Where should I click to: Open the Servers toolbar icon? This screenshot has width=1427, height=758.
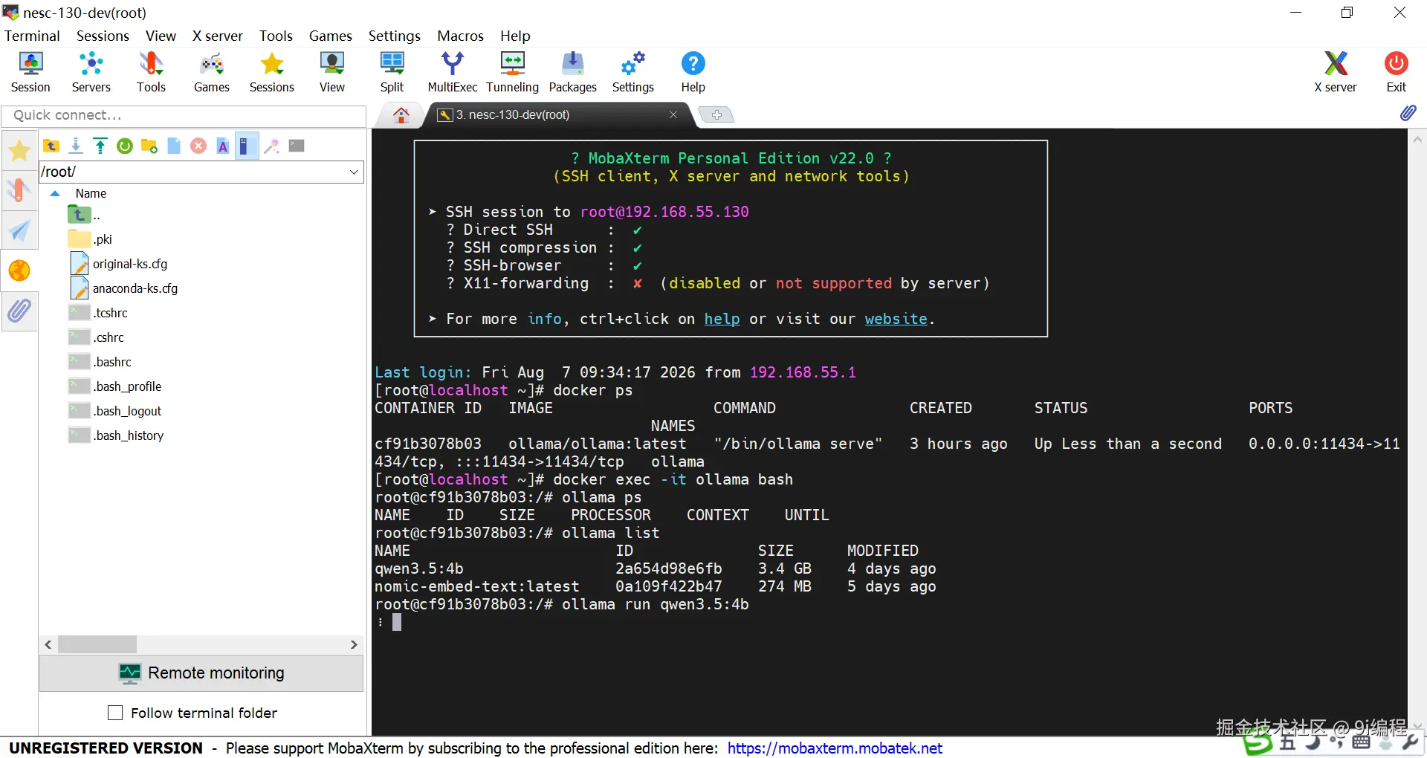[91, 72]
